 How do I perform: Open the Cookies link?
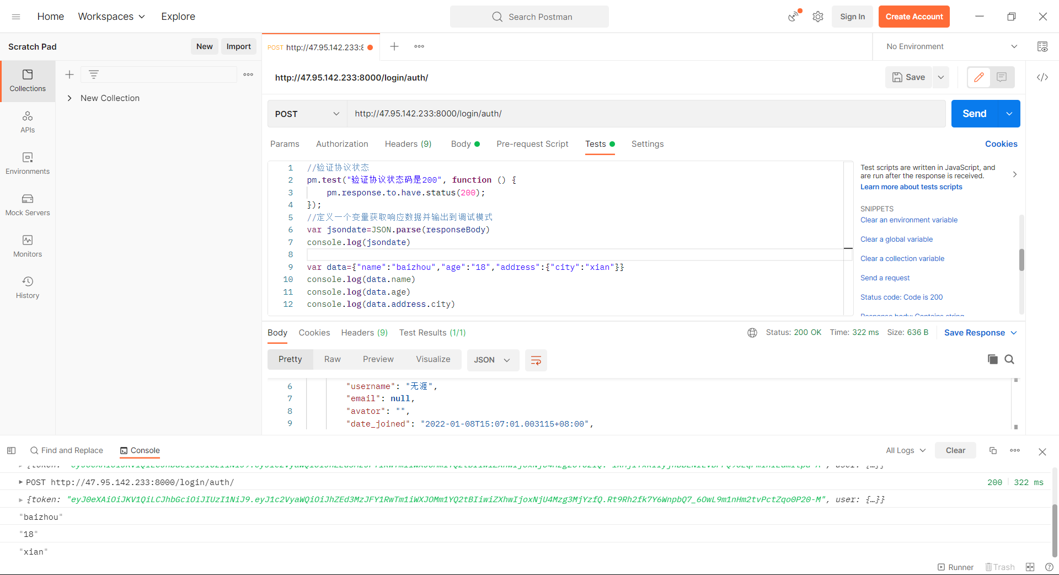[1001, 144]
